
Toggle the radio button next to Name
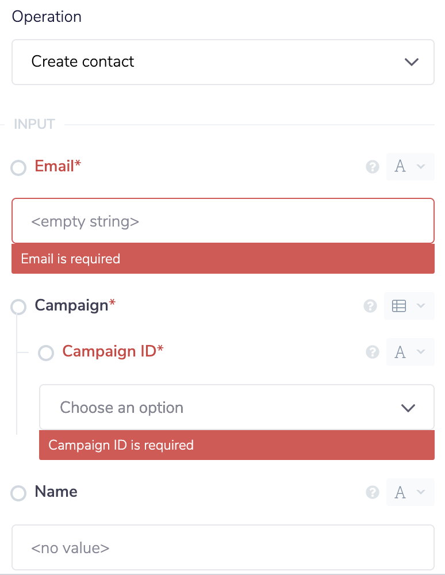click(18, 493)
